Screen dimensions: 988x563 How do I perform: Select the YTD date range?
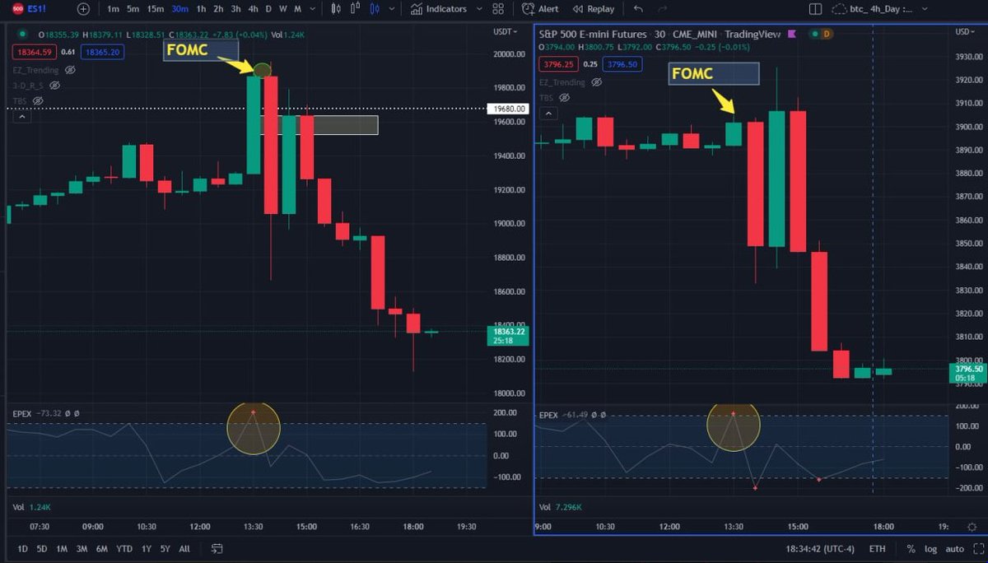(x=124, y=548)
